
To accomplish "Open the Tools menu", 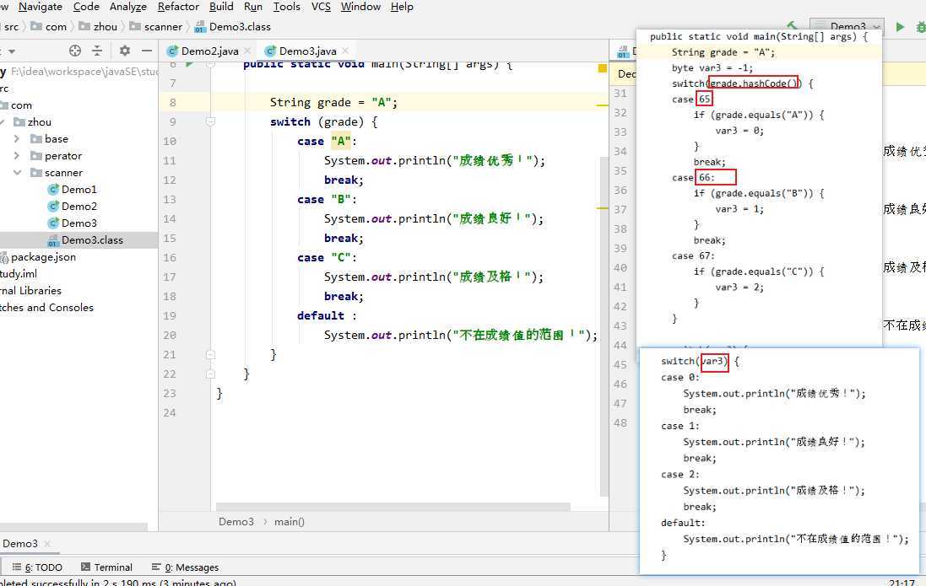I will [286, 7].
